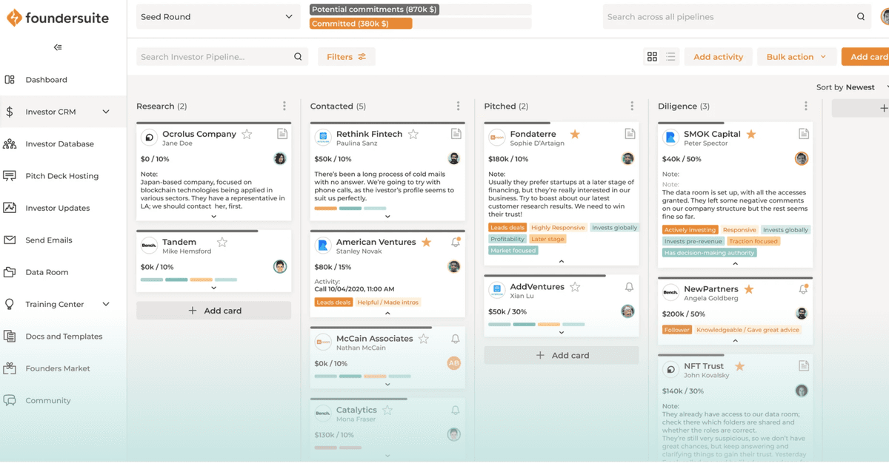The image size is (889, 463).
Task: Click the Add activity button
Action: click(x=717, y=56)
